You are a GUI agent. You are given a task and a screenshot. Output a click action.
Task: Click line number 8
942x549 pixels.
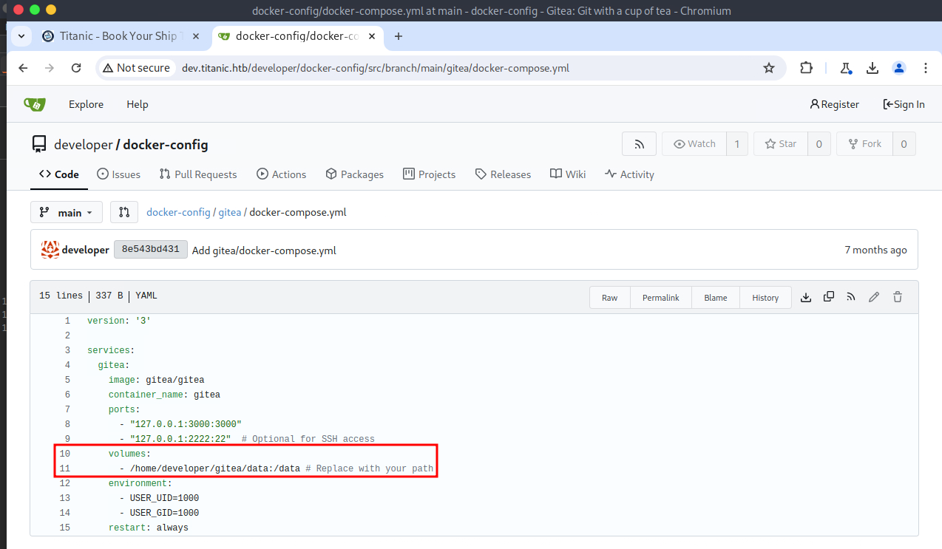point(67,424)
